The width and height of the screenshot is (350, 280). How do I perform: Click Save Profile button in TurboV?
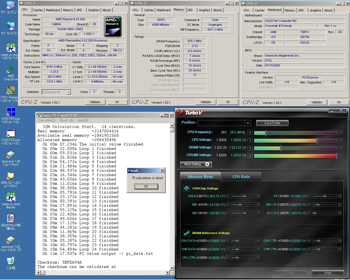(x=272, y=123)
